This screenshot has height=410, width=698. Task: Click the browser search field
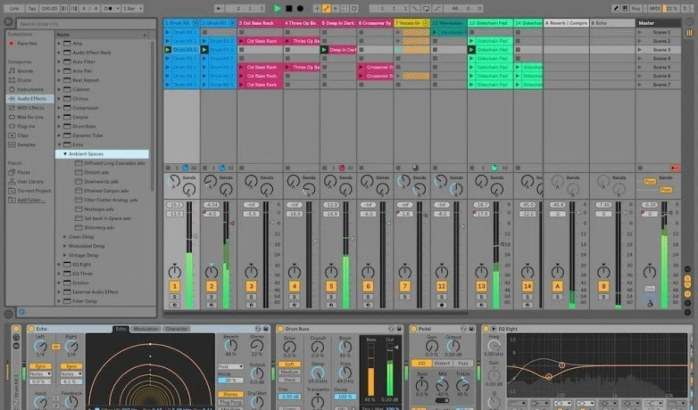coord(87,23)
